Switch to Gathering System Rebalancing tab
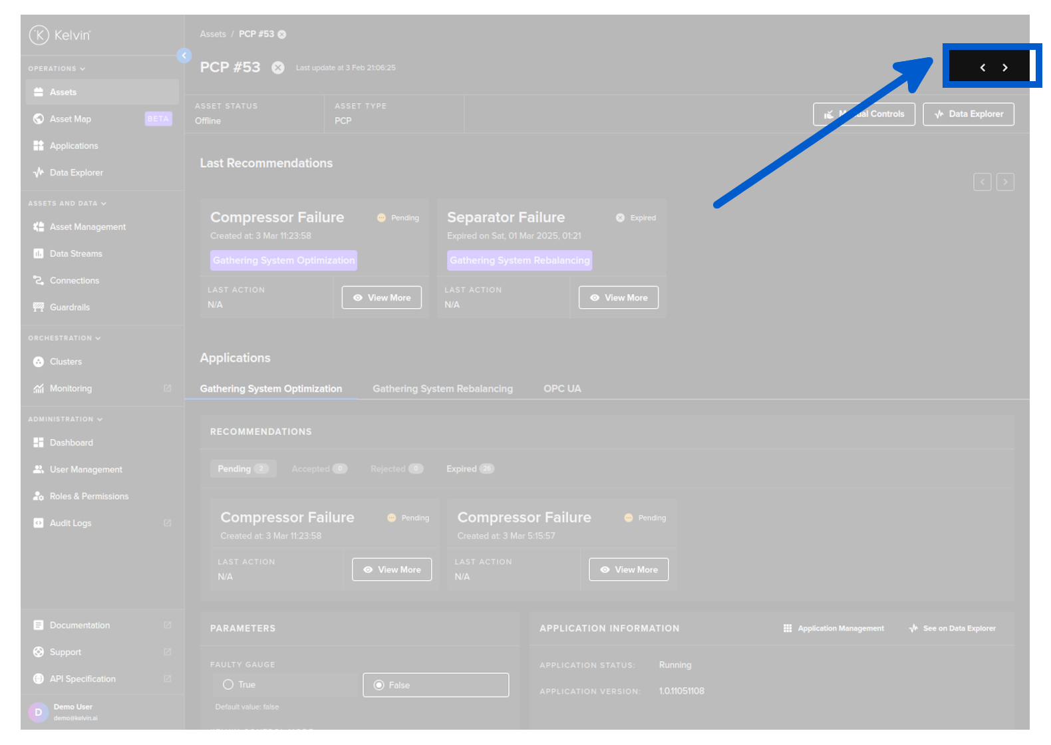1051x745 pixels. tap(442, 388)
